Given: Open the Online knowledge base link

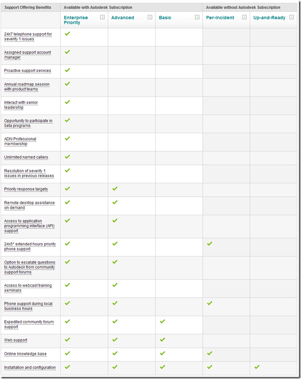Looking at the screenshot, I should 25,354.
